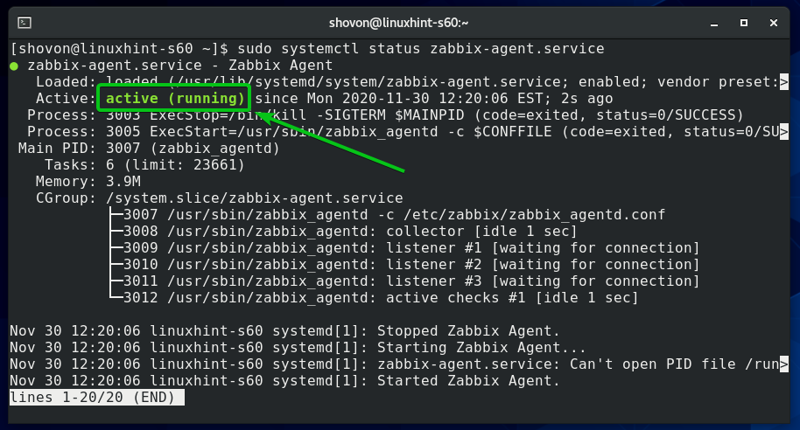Click the green status dot beside zabbix-agent.service
The height and width of the screenshot is (430, 800).
[15, 65]
